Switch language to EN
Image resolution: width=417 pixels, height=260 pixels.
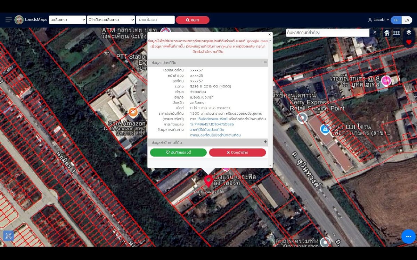pyautogui.click(x=407, y=20)
